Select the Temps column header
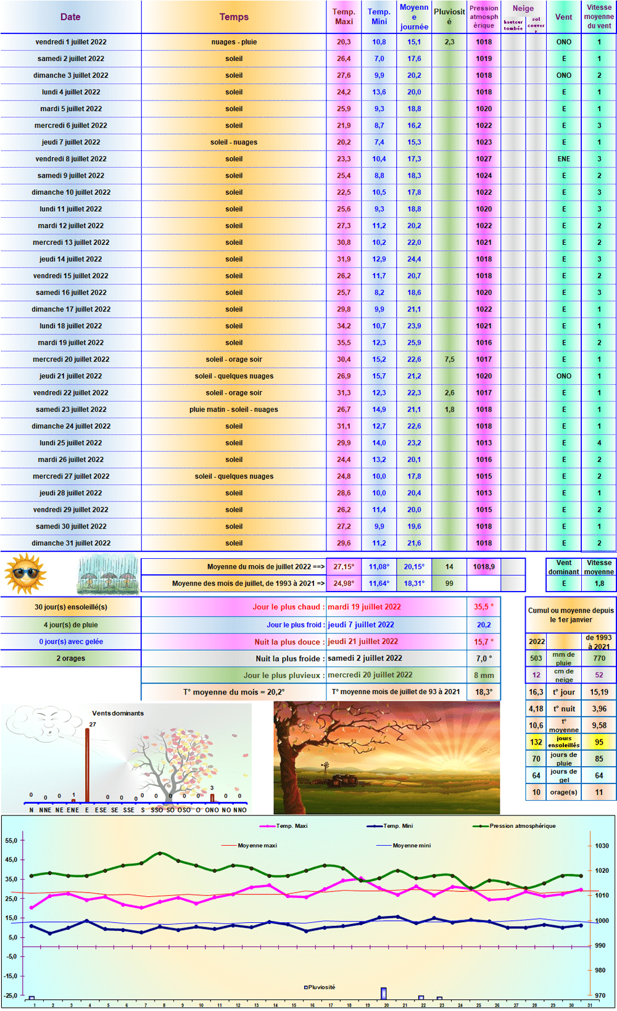 click(x=234, y=17)
